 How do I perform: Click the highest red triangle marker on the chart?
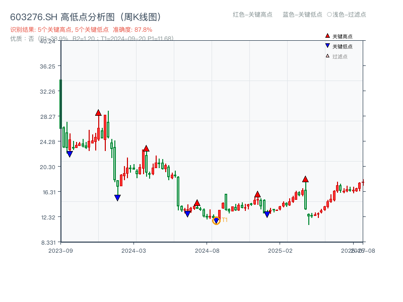click(98, 113)
